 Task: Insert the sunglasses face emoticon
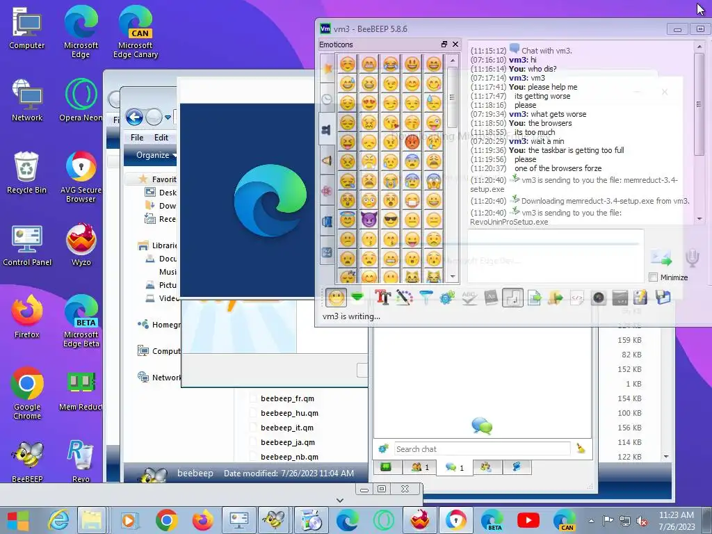pyautogui.click(x=391, y=220)
